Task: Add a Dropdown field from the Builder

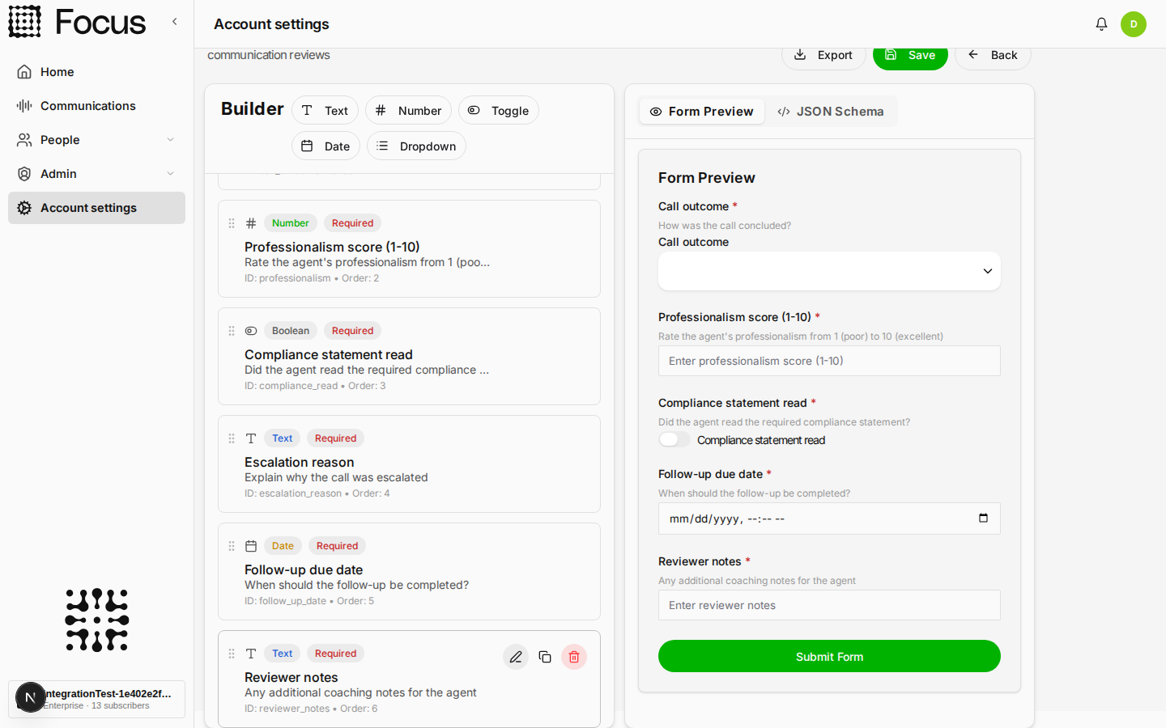Action: click(416, 146)
